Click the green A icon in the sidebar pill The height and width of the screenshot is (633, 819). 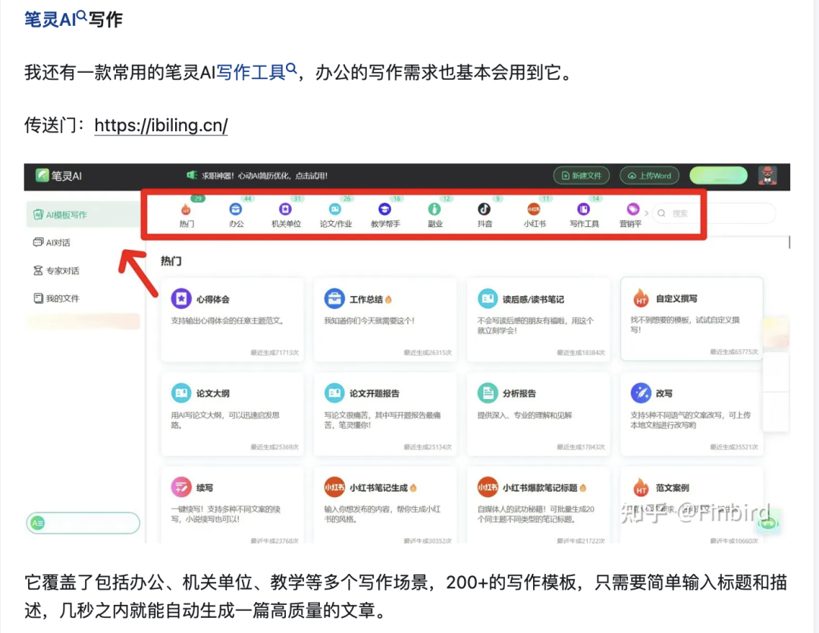(x=38, y=523)
